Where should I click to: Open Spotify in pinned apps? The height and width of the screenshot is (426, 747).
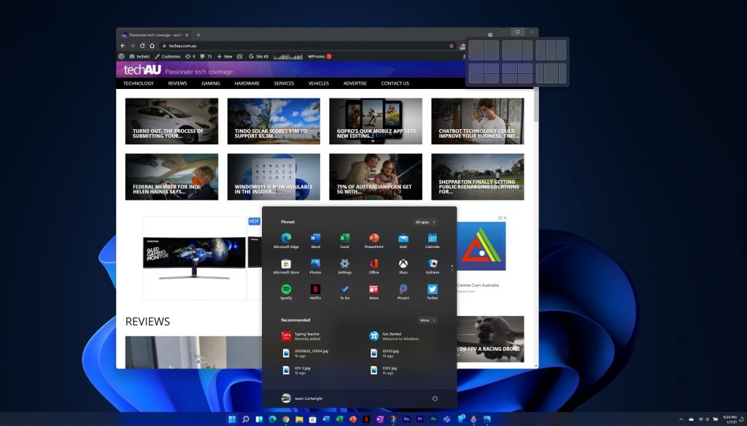pyautogui.click(x=286, y=290)
